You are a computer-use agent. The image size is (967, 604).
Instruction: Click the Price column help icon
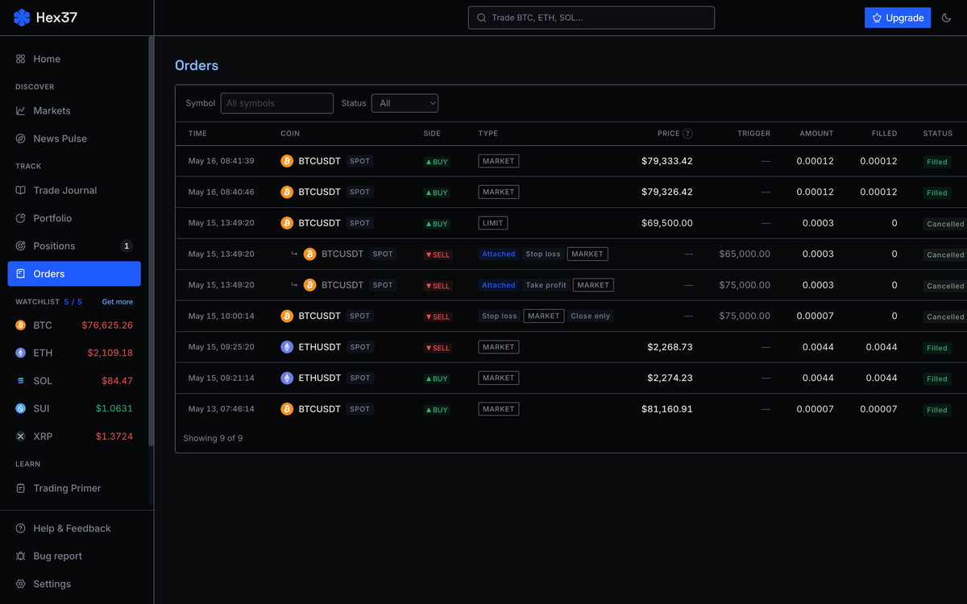pos(687,134)
